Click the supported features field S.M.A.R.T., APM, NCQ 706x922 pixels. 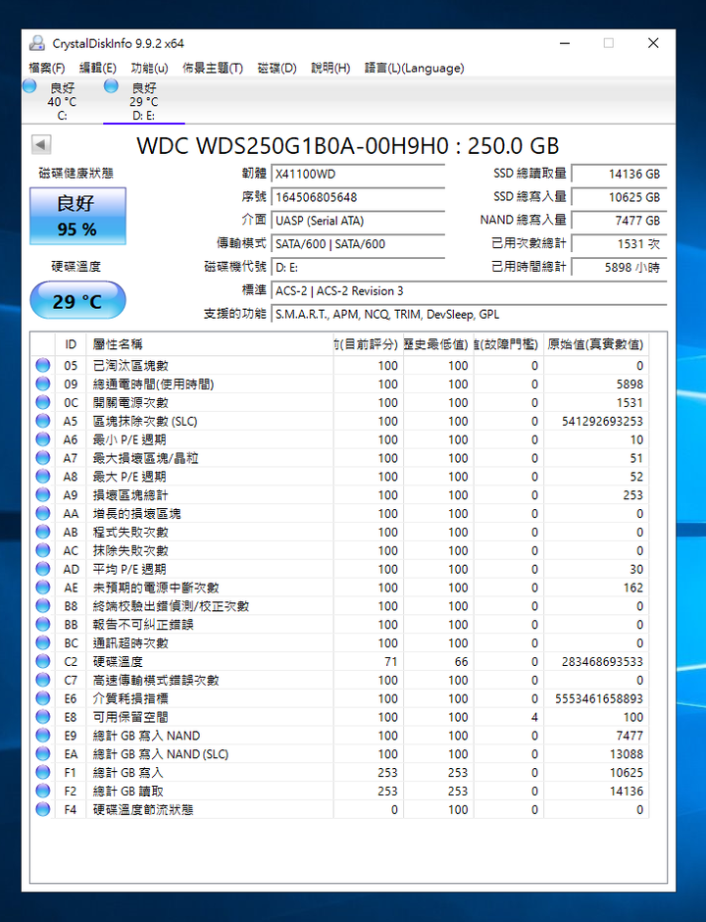(x=469, y=315)
